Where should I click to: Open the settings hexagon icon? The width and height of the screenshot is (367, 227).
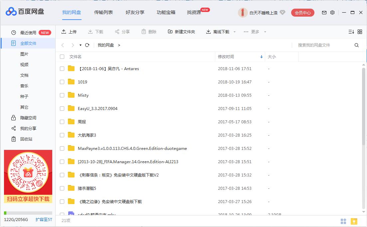(x=332, y=13)
